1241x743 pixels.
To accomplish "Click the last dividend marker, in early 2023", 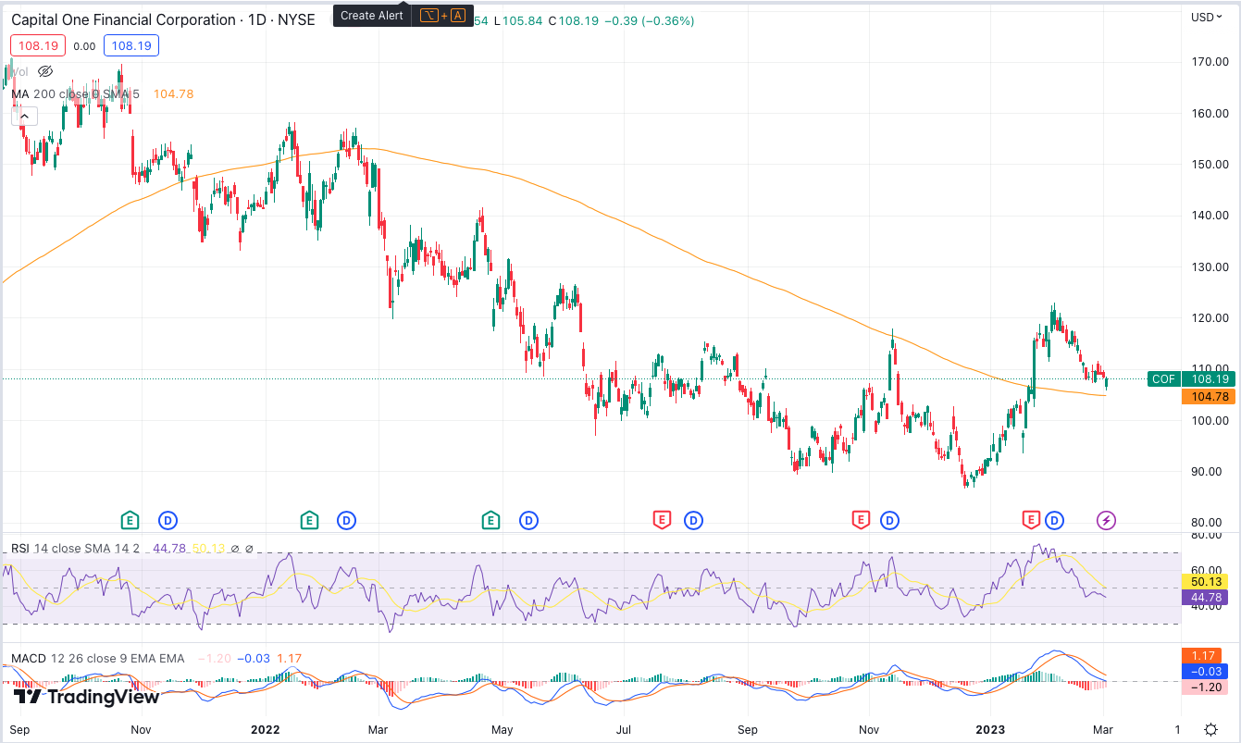I will (1054, 520).
